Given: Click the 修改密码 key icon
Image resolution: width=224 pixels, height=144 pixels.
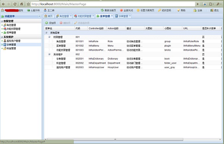Looking at the screenshot, I should pos(159,10).
